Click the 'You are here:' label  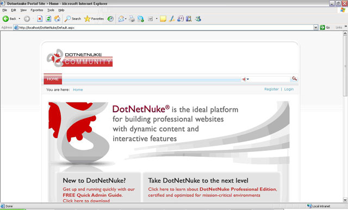point(58,90)
